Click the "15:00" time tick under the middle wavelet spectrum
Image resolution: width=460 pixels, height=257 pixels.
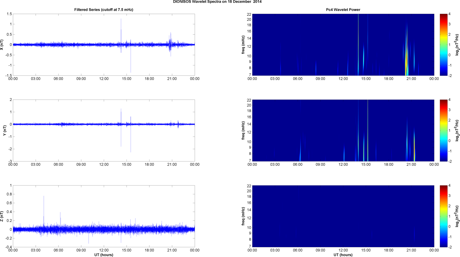pyautogui.click(x=366, y=165)
